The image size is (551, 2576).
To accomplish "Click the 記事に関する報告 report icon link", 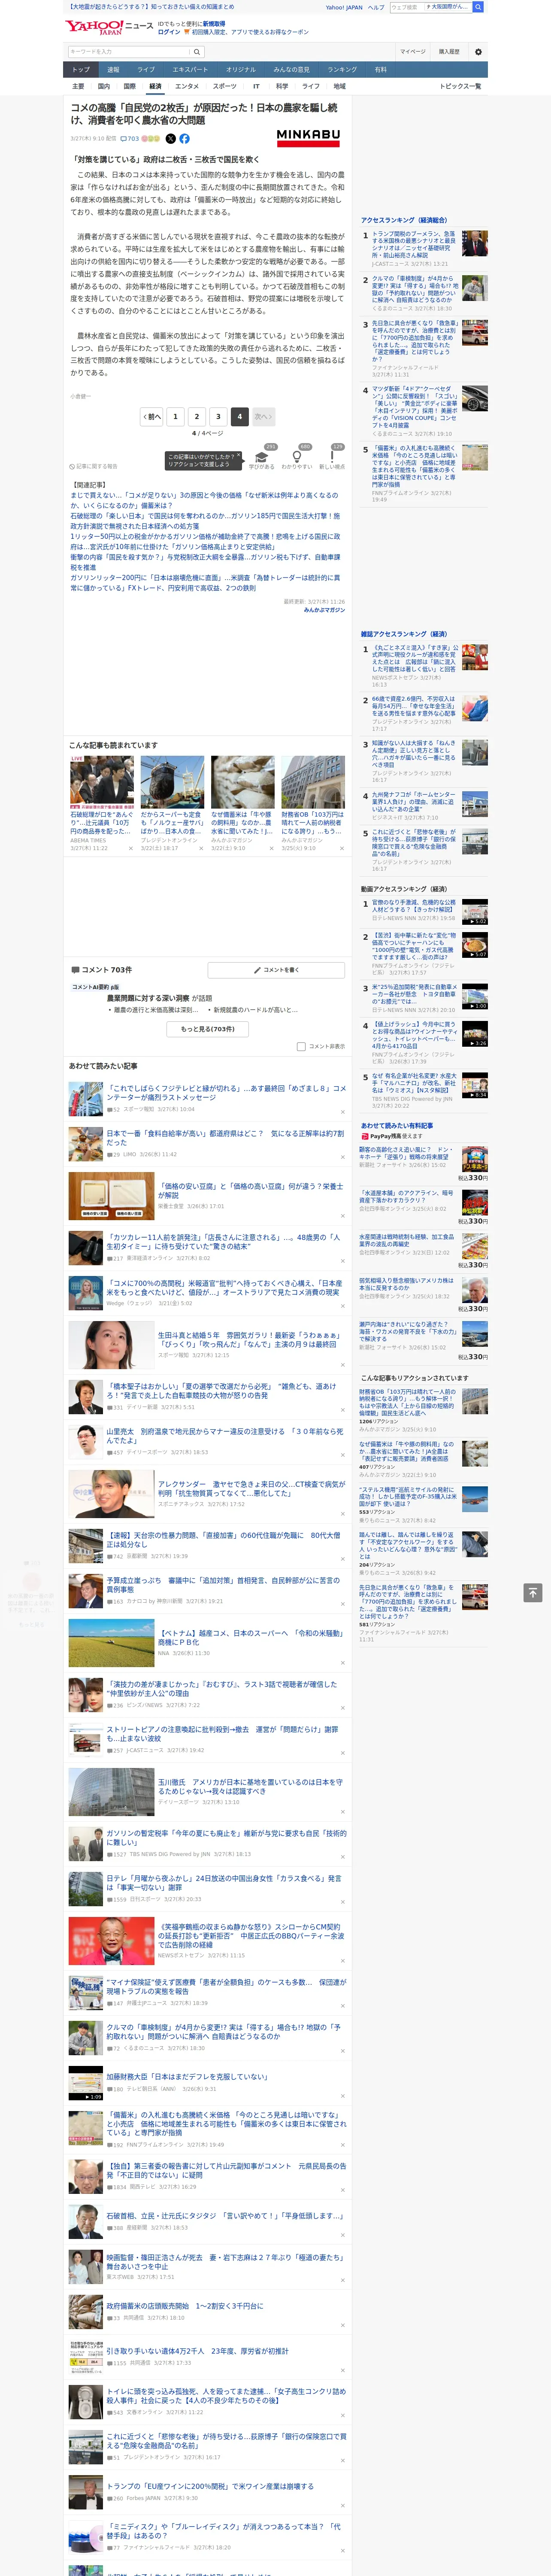I will click(94, 466).
